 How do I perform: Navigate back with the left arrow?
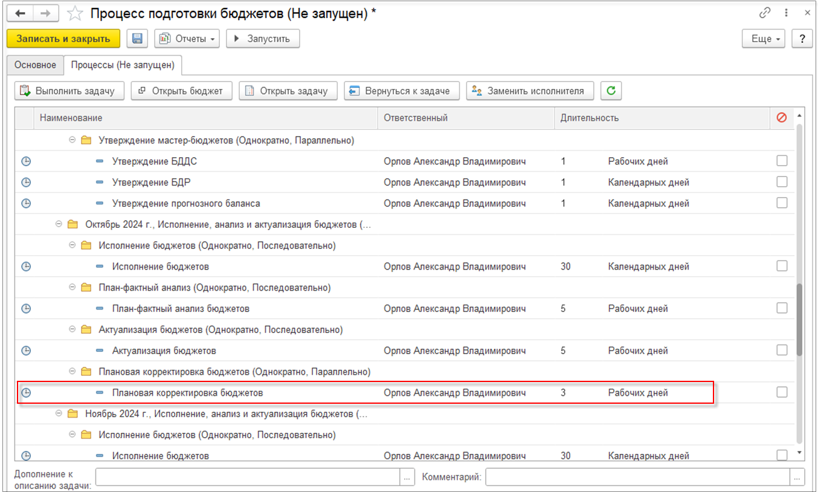pos(20,13)
